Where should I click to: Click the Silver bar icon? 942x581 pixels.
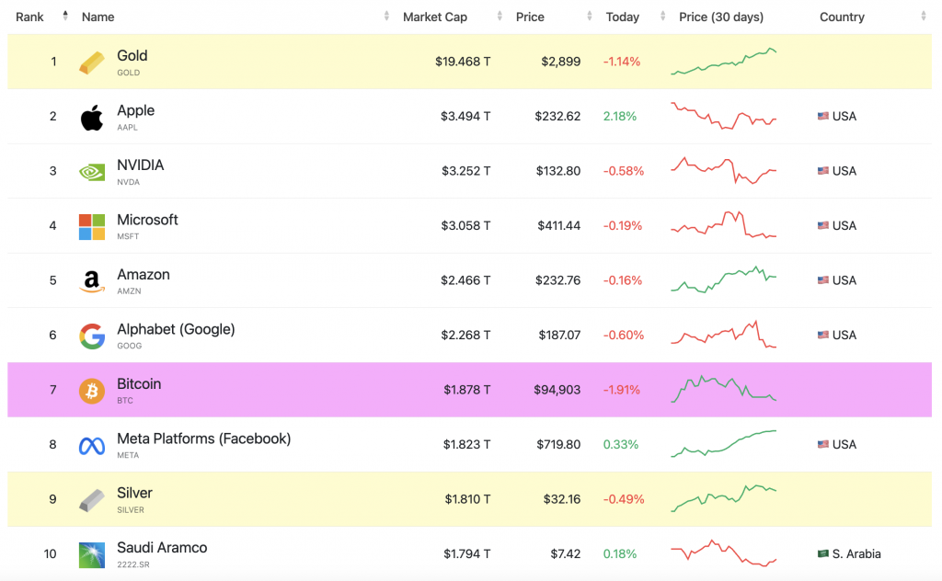click(x=92, y=500)
